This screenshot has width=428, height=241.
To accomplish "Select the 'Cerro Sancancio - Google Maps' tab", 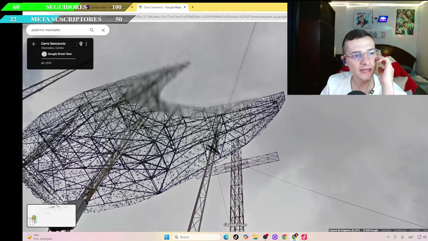I will point(162,7).
